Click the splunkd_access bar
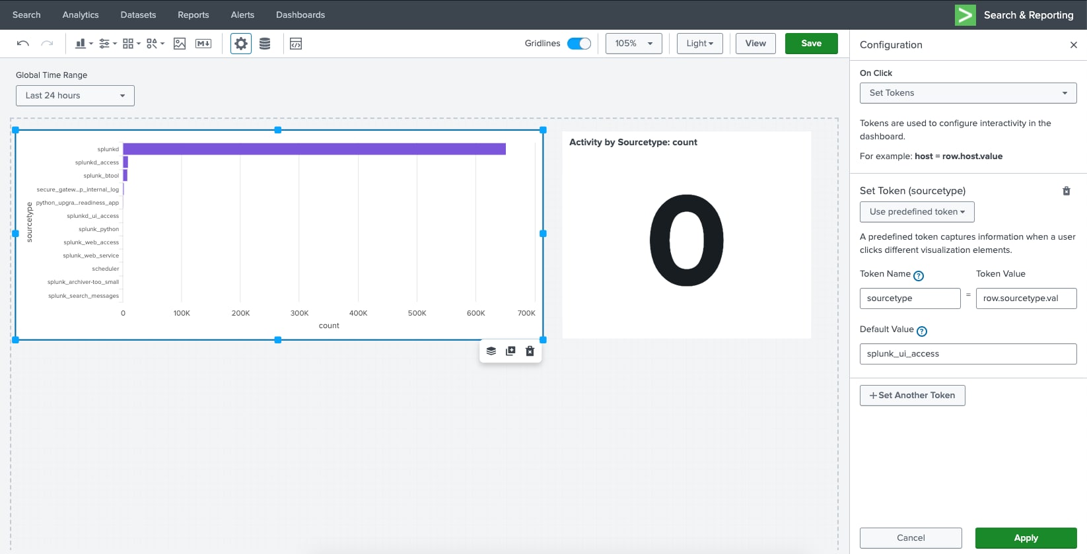The image size is (1087, 554). [125, 162]
